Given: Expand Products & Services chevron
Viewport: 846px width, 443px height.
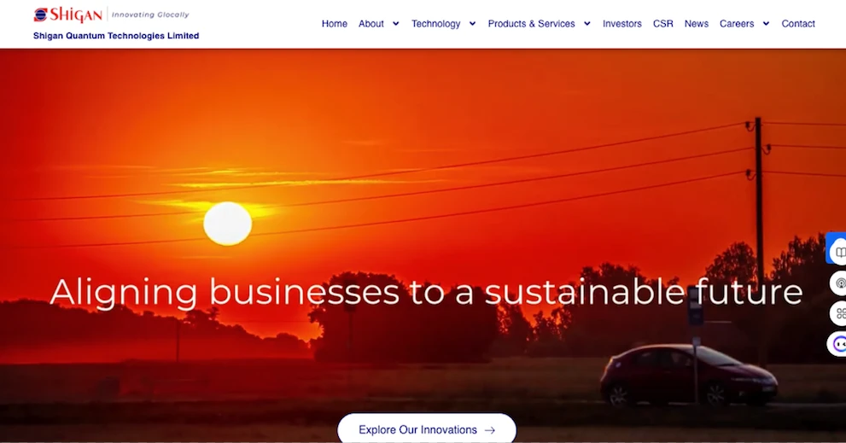Looking at the screenshot, I should click(x=587, y=24).
